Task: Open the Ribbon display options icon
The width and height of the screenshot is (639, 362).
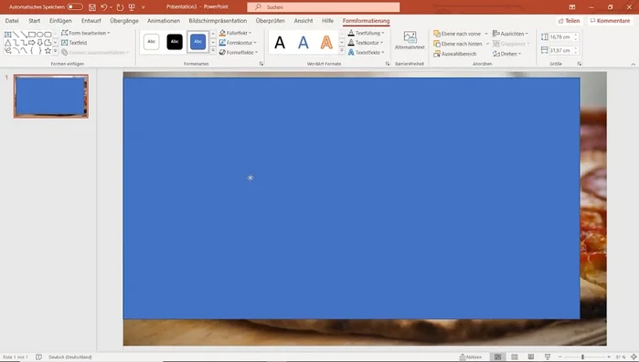Action: pyautogui.click(x=572, y=7)
